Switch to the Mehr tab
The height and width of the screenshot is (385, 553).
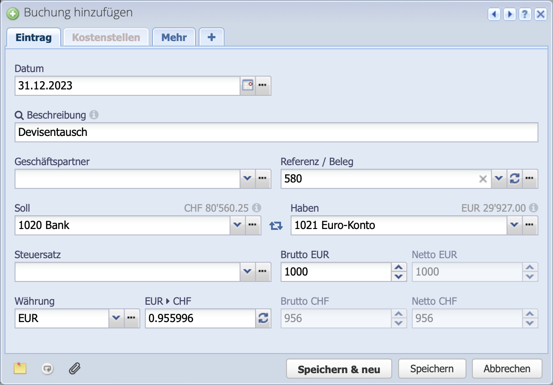click(x=174, y=37)
